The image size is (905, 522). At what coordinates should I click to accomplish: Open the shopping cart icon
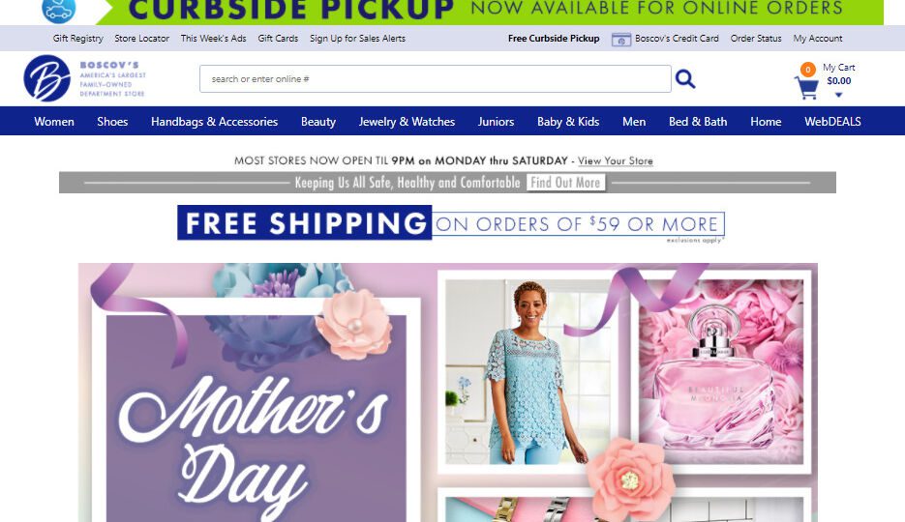point(807,88)
